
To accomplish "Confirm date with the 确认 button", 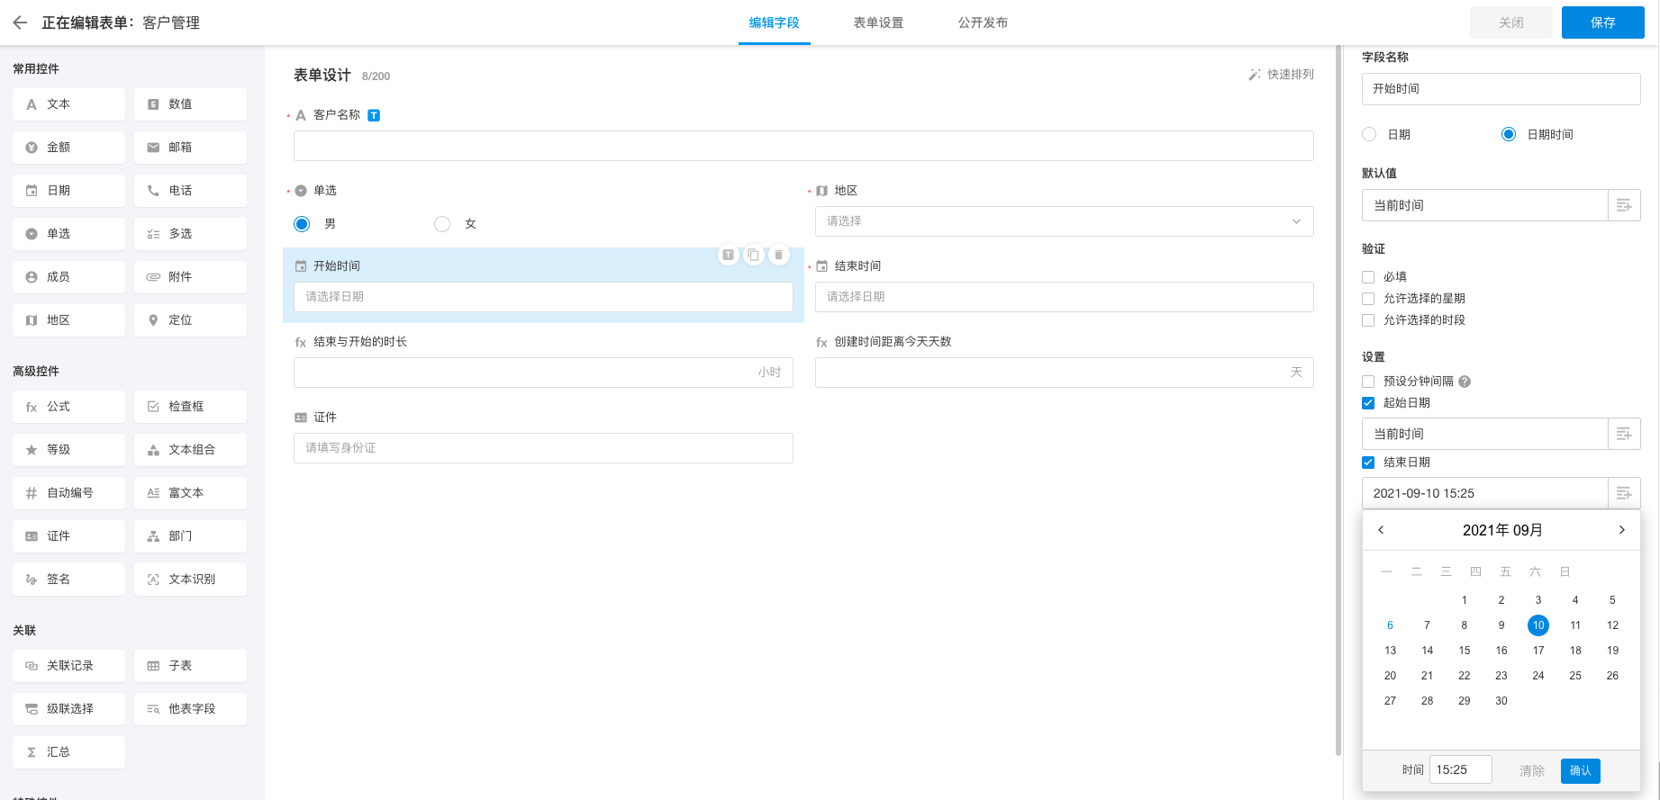I will tap(1580, 770).
